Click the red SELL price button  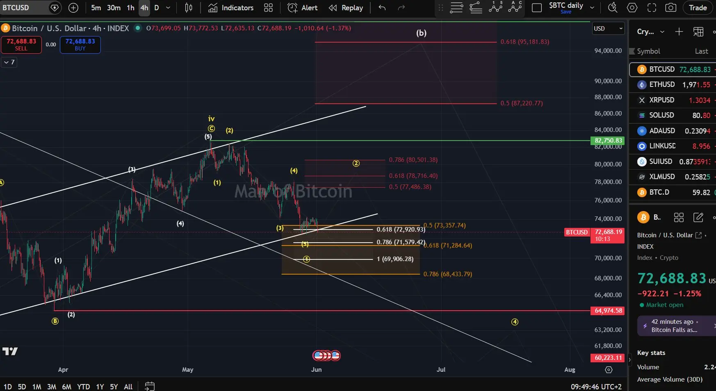tap(21, 45)
